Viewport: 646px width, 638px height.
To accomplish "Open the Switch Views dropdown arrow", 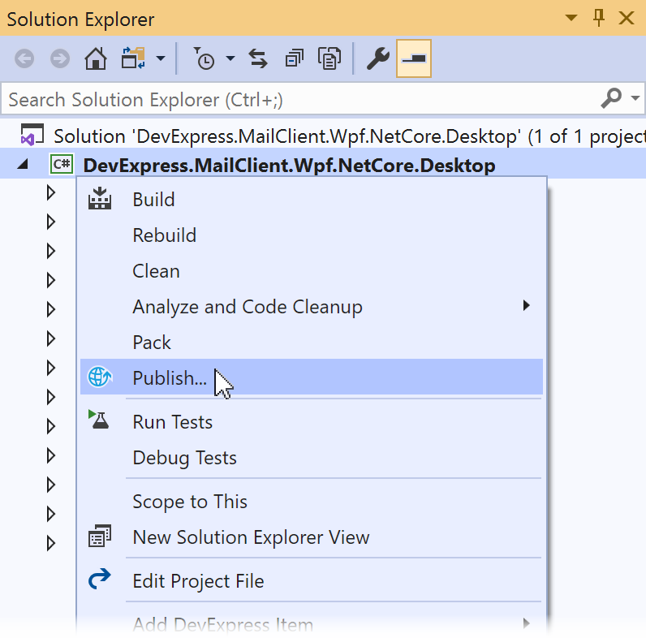I will (x=161, y=58).
